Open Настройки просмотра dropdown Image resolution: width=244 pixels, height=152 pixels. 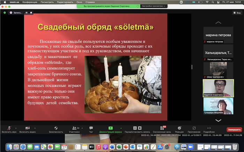tap(153, 6)
